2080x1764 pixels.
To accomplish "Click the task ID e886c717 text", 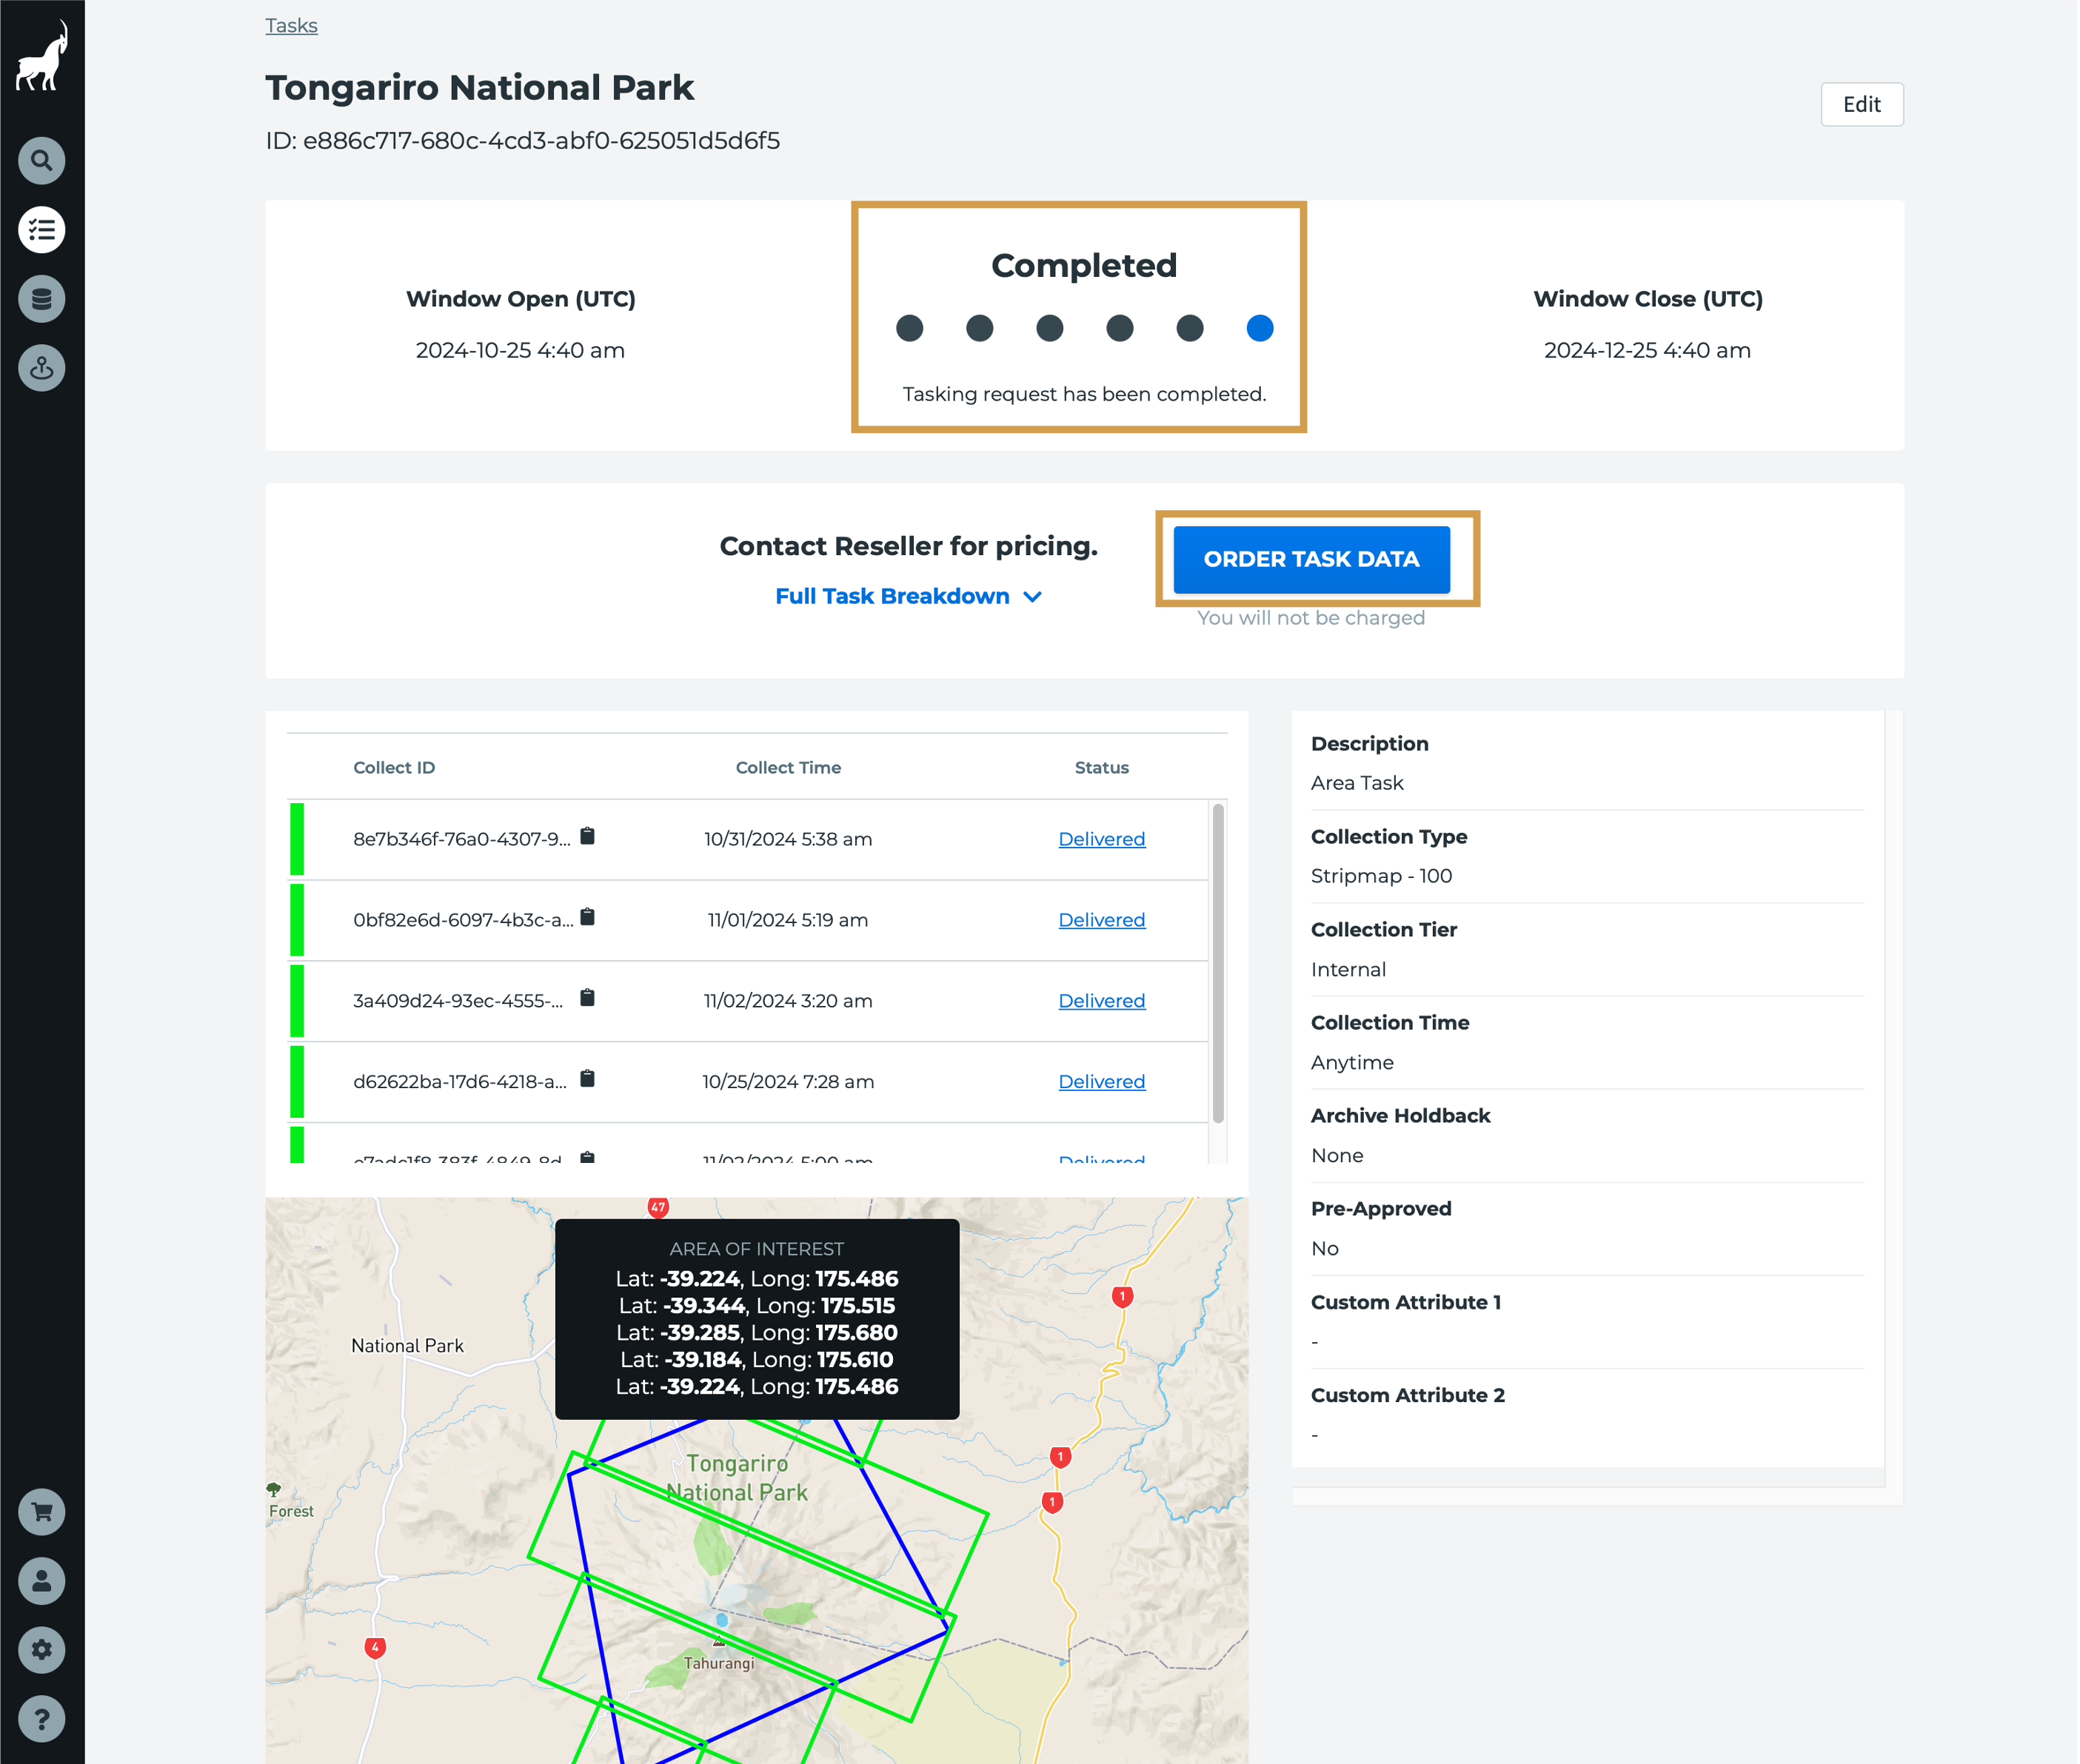I will pyautogui.click(x=524, y=141).
